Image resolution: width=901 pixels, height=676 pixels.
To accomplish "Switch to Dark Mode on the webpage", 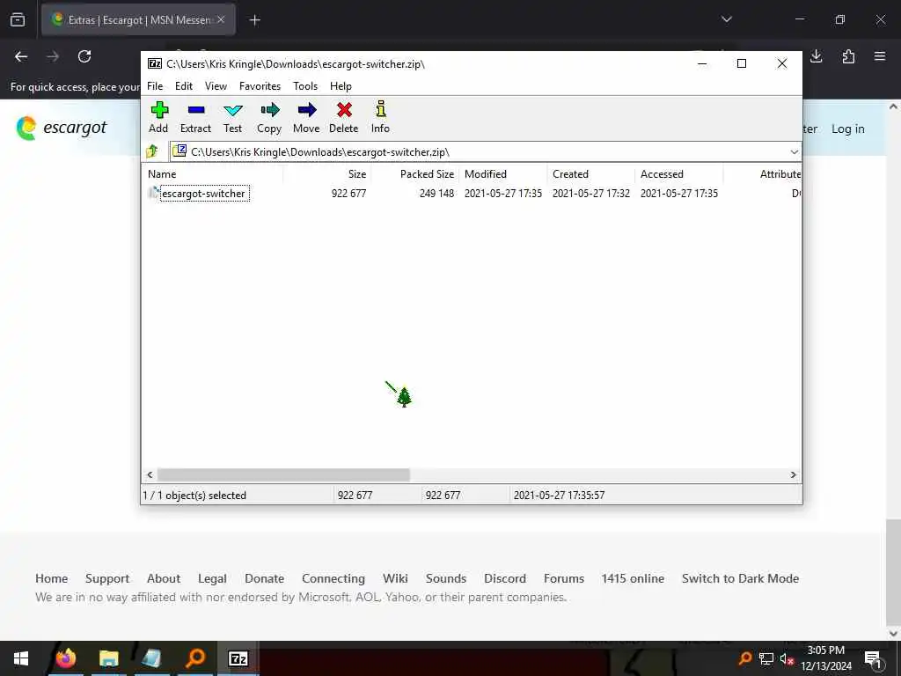I will (x=740, y=578).
